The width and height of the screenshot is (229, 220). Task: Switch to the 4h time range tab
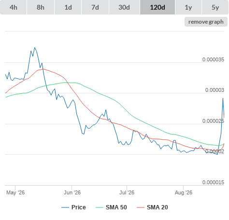(x=13, y=7)
